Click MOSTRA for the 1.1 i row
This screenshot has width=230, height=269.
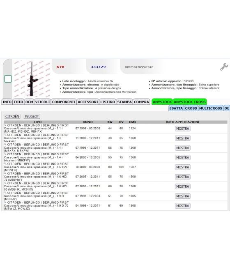(183, 129)
